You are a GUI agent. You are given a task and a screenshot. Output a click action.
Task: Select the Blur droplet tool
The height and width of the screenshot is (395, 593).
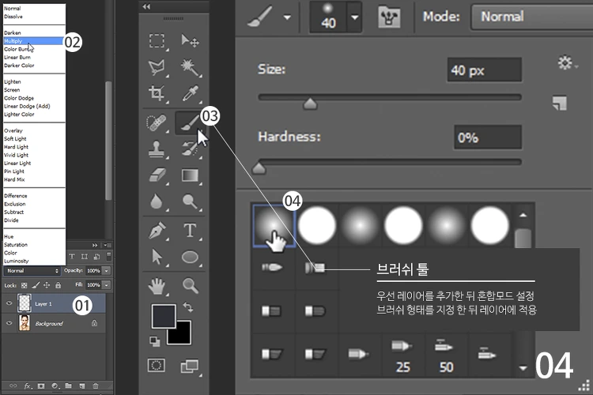click(157, 201)
